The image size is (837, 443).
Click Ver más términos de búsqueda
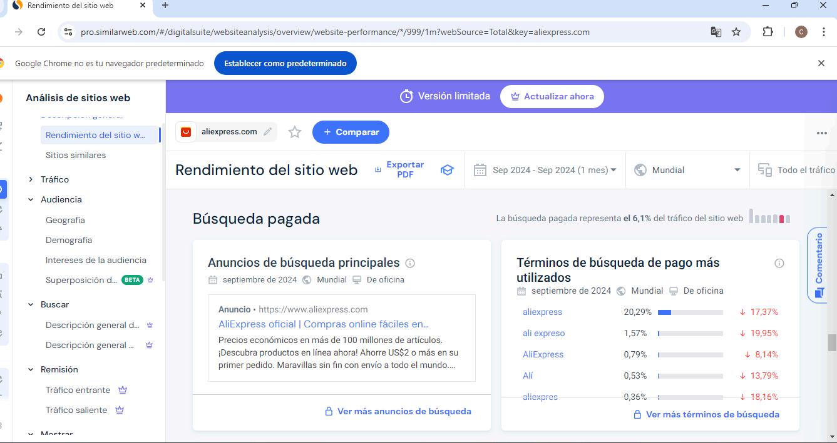coord(707,414)
